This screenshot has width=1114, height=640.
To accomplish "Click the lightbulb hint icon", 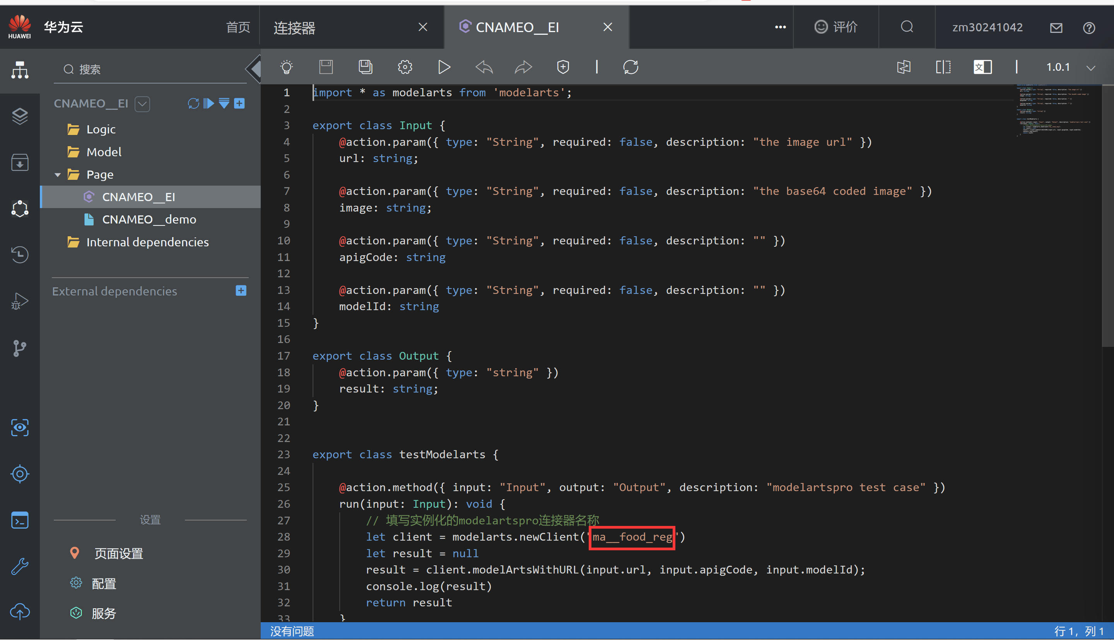I will (287, 67).
